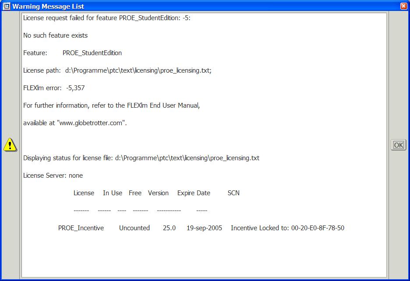Click the Expire Date column header

[x=194, y=193]
